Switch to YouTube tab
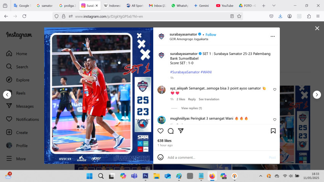 (225, 6)
